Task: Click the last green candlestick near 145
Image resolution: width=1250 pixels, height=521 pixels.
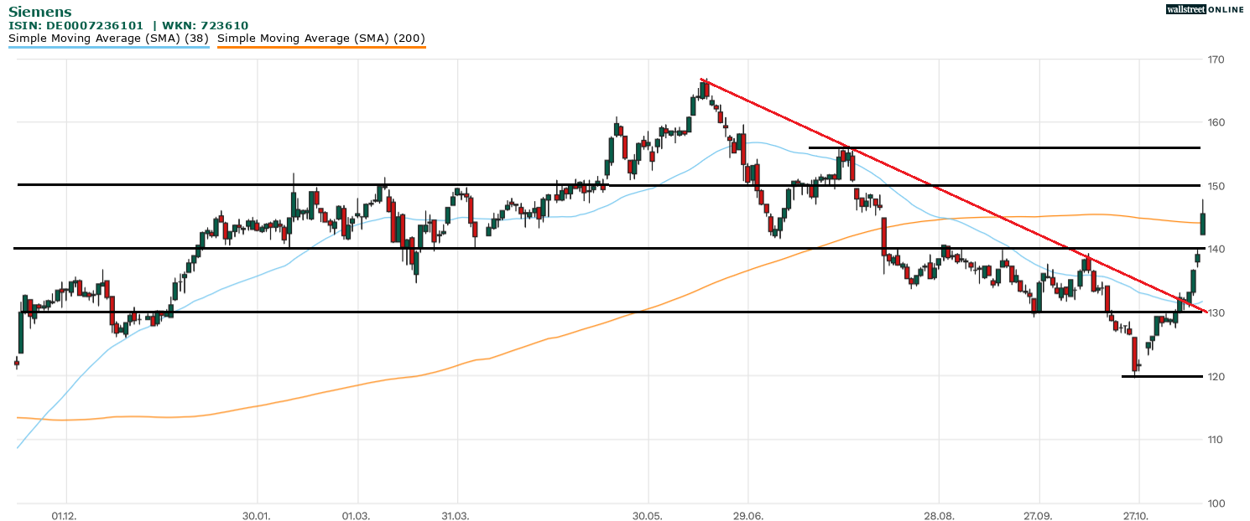Action: (1203, 224)
